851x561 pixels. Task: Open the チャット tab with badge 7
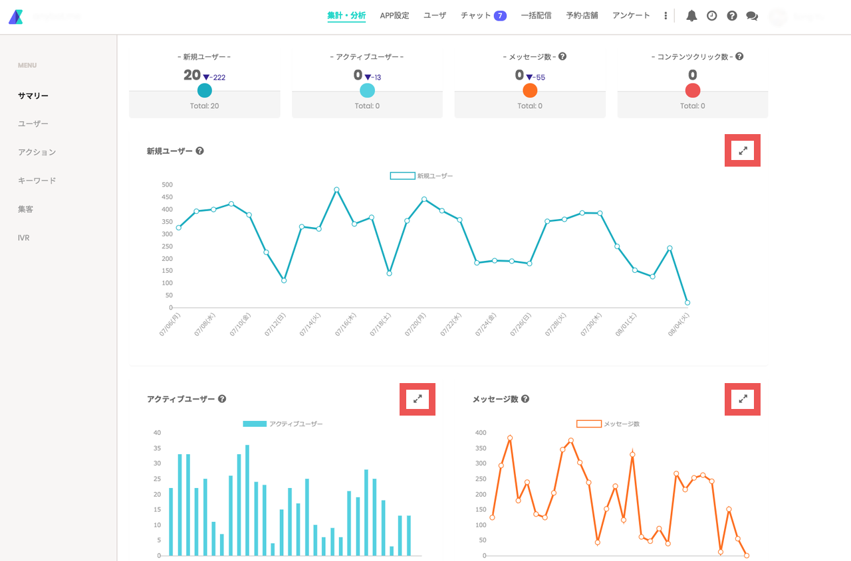coord(483,15)
